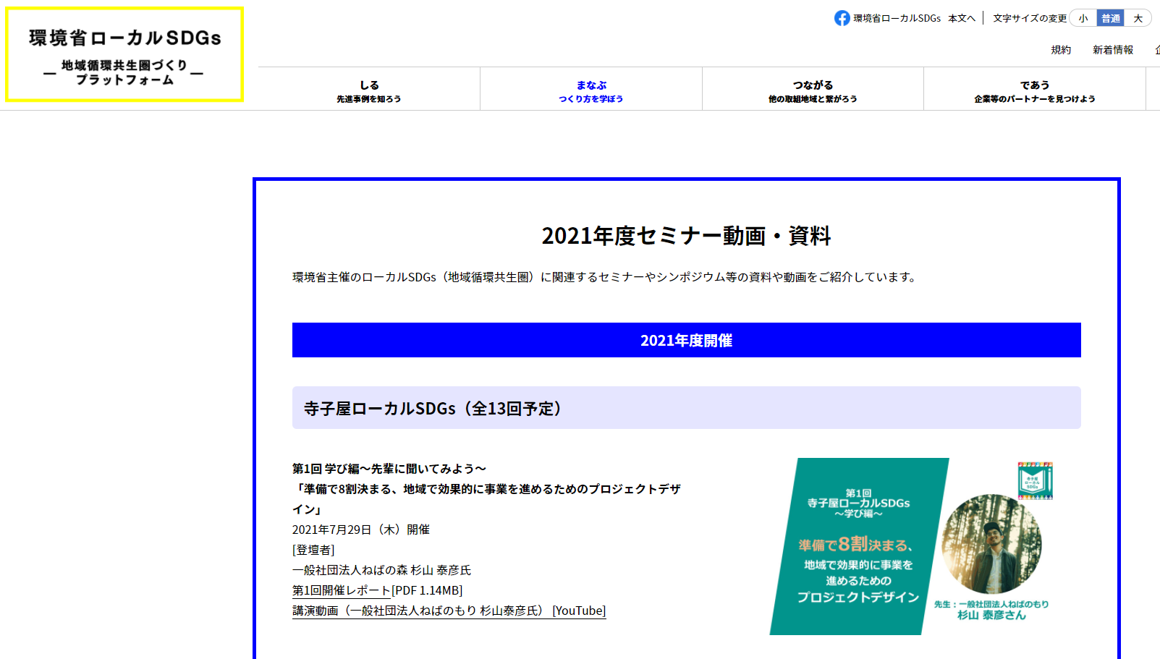Open the Facebook icon link in header
Screen dimensions: 1160x659
pyautogui.click(x=842, y=18)
